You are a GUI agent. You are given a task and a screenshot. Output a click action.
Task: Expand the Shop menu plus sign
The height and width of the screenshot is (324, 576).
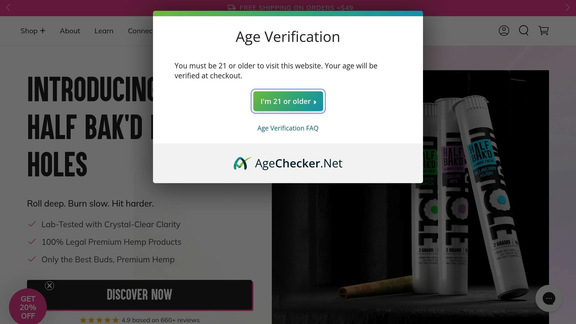42,31
